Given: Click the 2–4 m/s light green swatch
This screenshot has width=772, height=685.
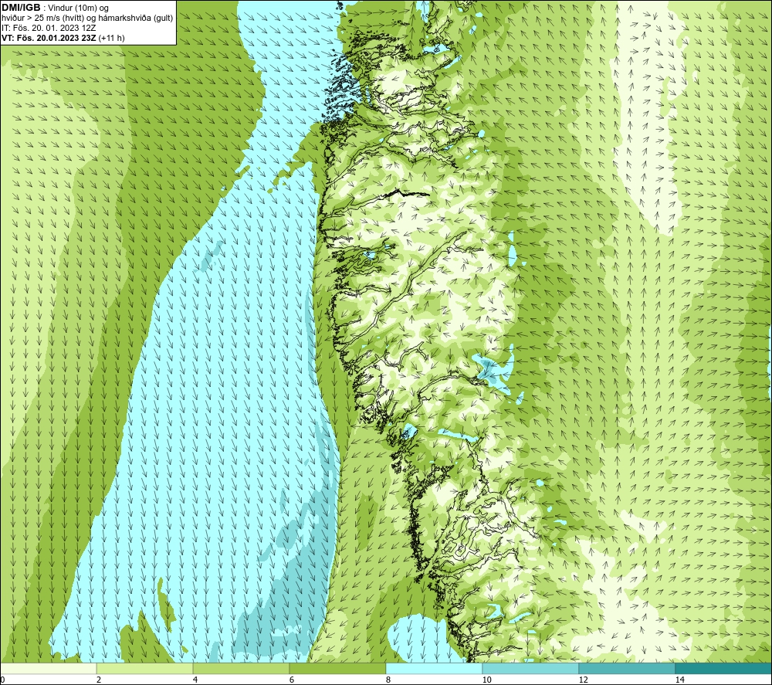Looking at the screenshot, I should click(x=145, y=668).
